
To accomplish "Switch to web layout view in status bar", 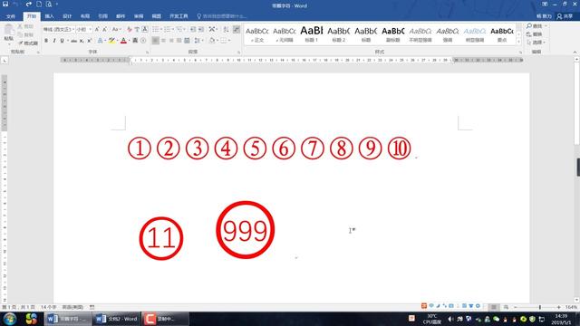I will pos(506,307).
